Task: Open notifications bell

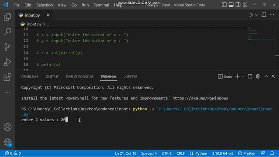Action: coord(272,153)
